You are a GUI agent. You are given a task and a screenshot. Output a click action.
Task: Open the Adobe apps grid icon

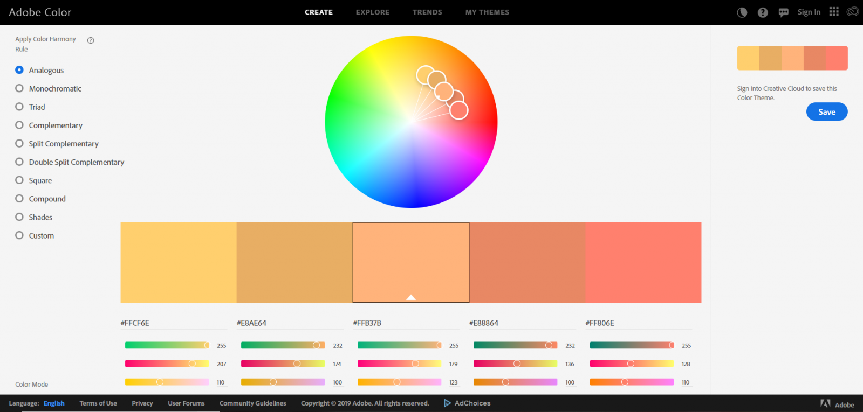click(x=834, y=12)
